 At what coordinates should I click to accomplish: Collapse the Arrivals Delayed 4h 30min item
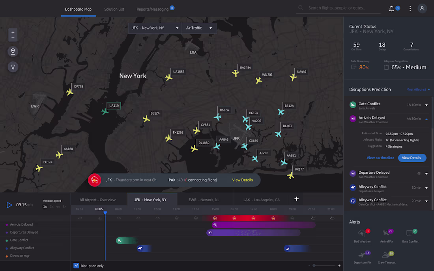coord(426,119)
